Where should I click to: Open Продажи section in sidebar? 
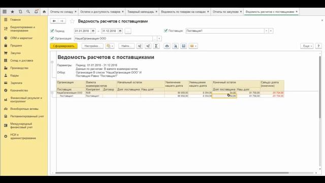pos(16,45)
